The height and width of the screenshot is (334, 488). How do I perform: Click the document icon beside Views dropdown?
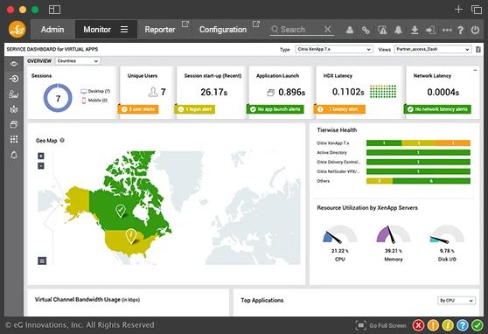pyautogui.click(x=478, y=50)
